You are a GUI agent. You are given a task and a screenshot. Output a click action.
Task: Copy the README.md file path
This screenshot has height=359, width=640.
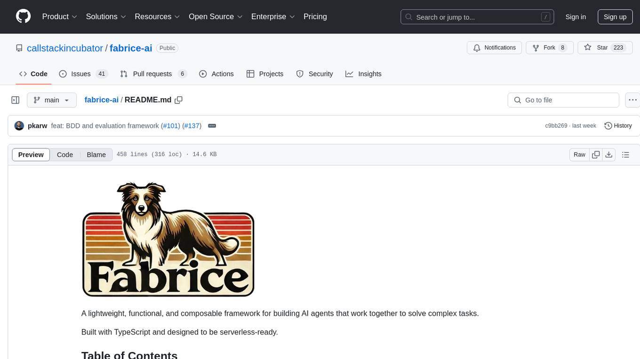[178, 100]
